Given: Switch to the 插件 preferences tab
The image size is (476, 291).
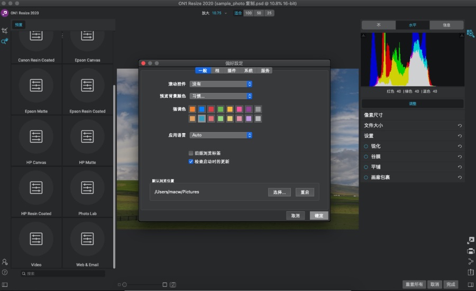Looking at the screenshot, I should 232,70.
